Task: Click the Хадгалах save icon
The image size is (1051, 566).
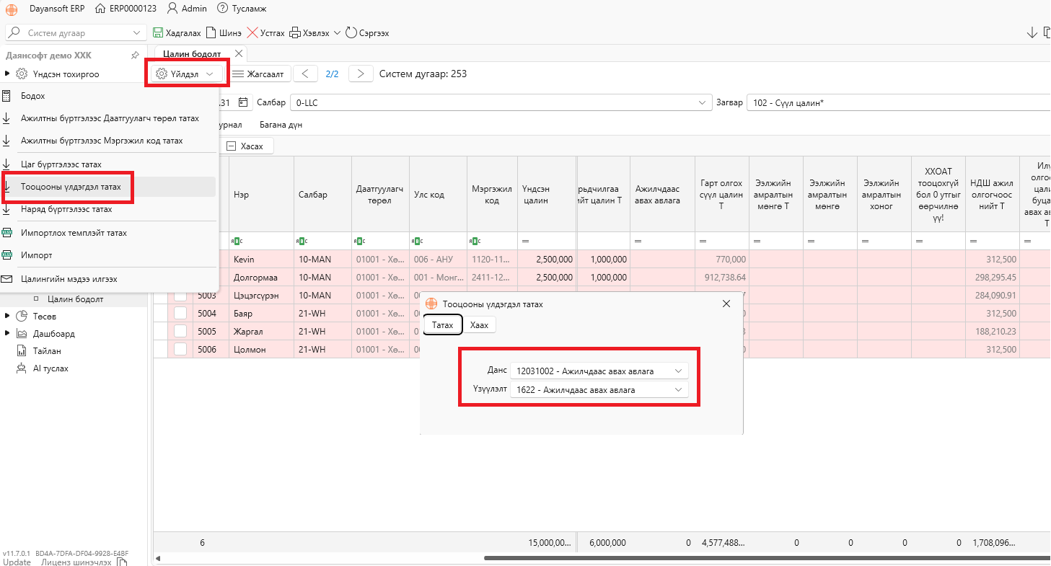Action: (x=158, y=33)
